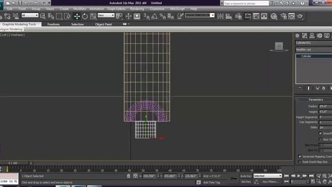The image size is (332, 187).
Task: Open the Material Editor icon
Action: tap(274, 16)
